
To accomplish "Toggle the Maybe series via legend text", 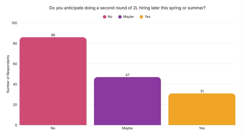I will 128,17.
